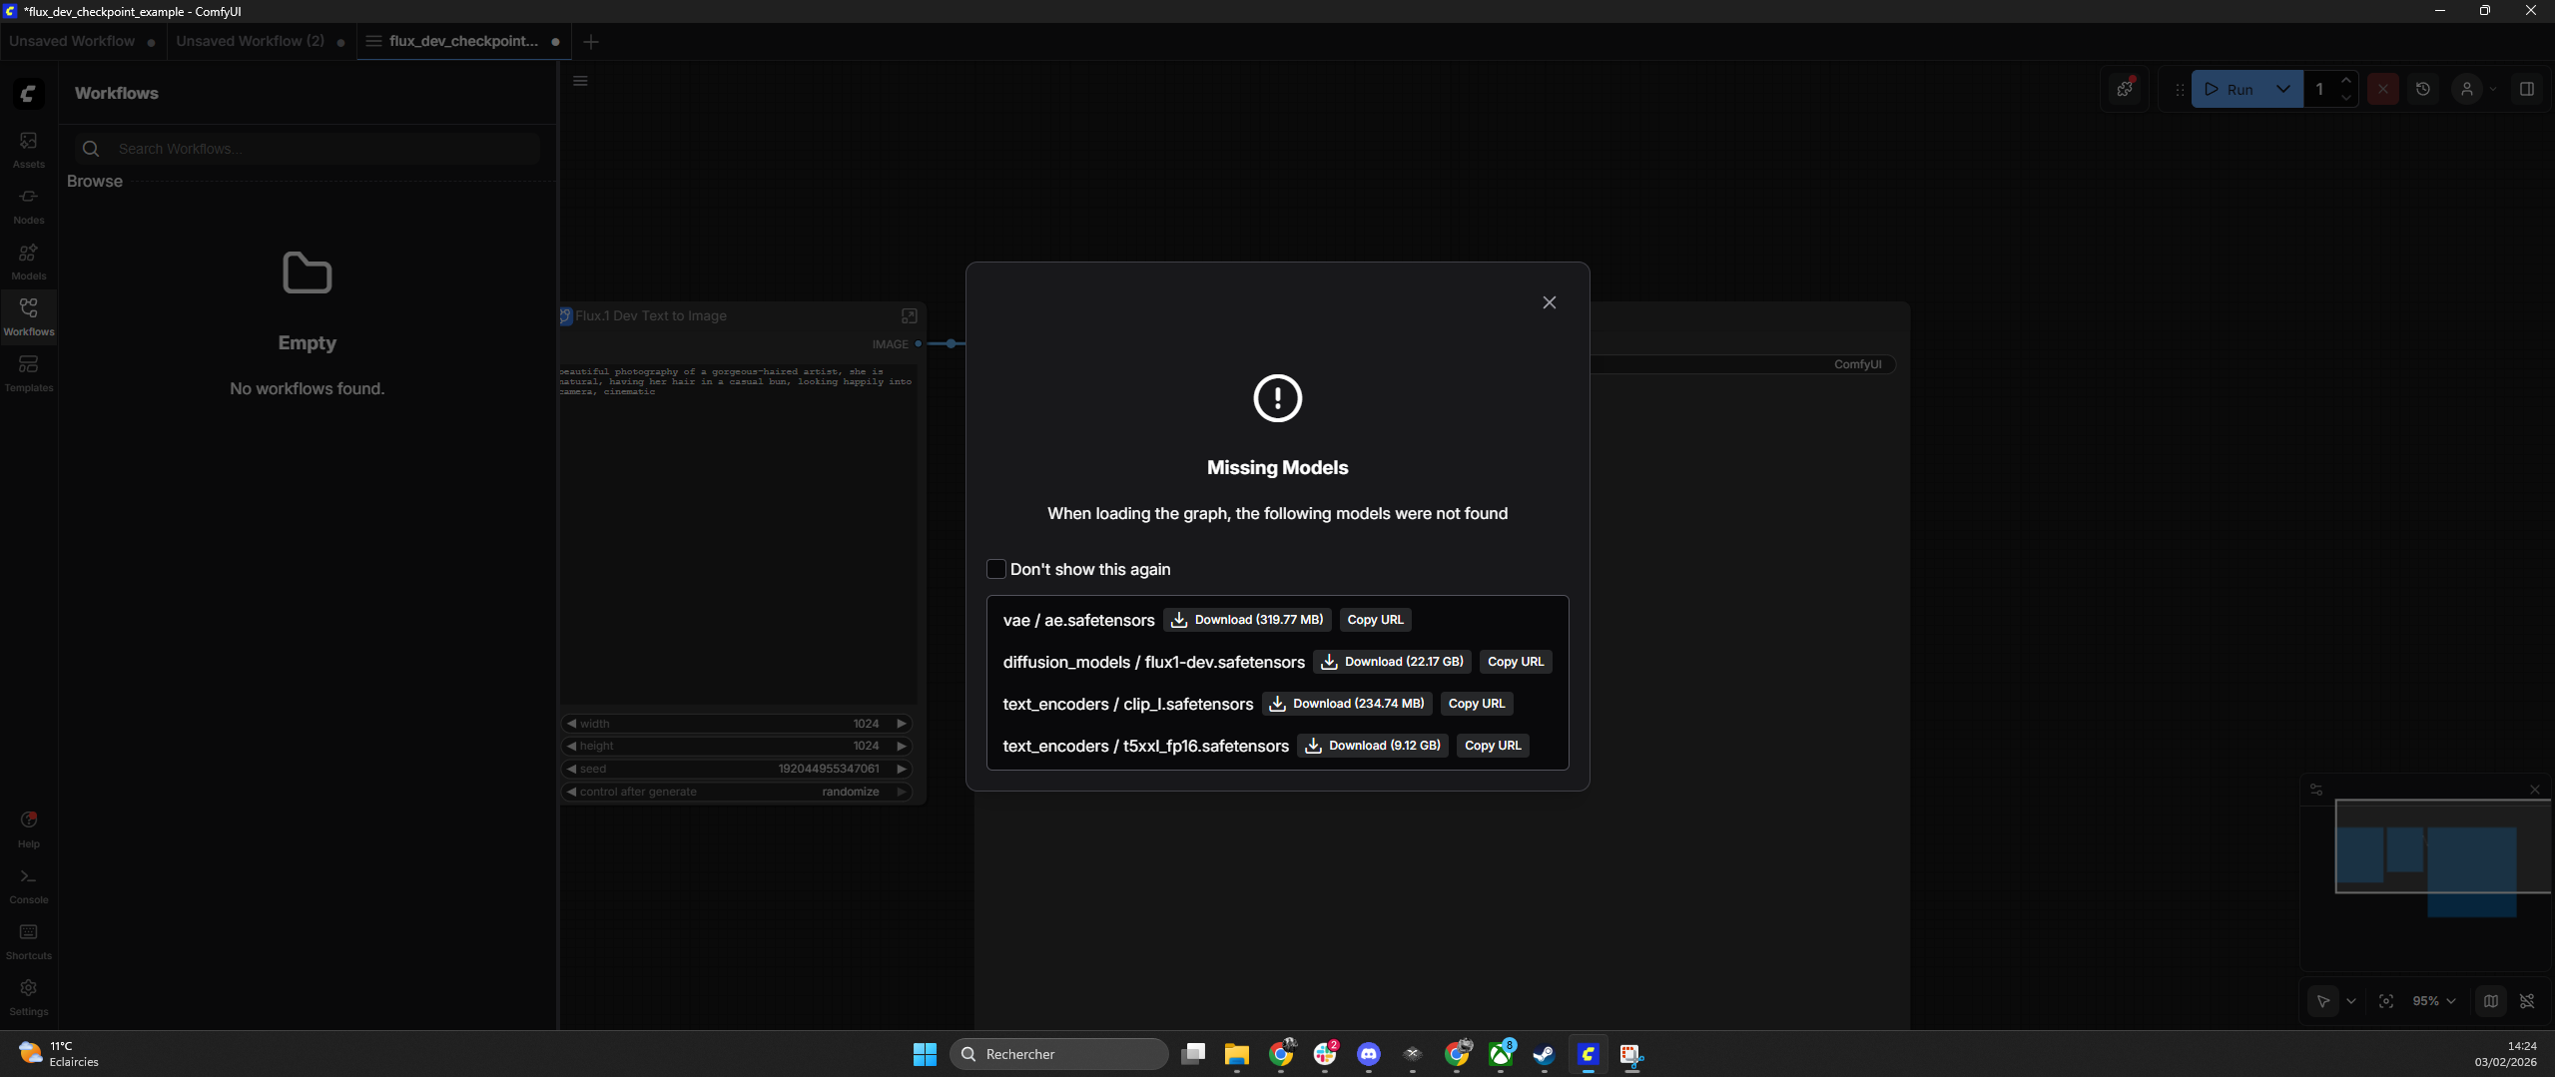
Task: Open the Console panel icon
Action: coord(28,884)
